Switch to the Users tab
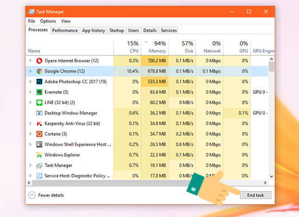 (x=134, y=30)
